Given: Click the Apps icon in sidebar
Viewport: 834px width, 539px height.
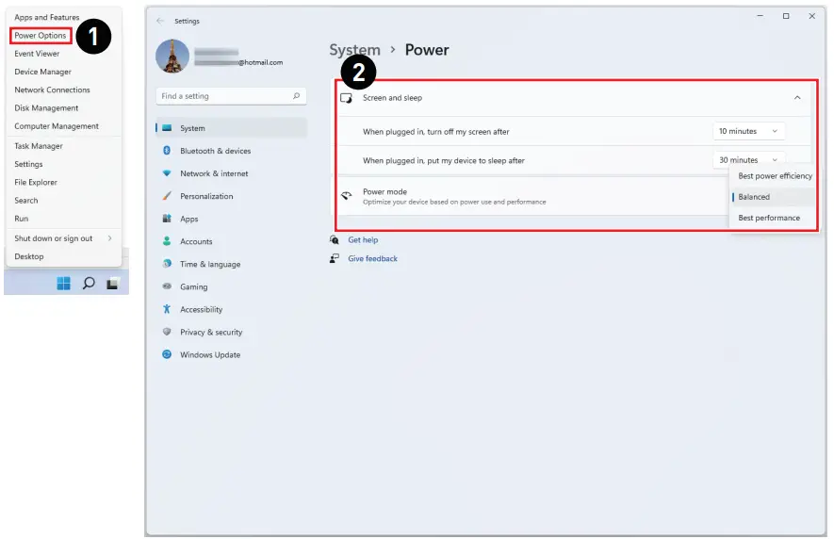Looking at the screenshot, I should (x=167, y=219).
